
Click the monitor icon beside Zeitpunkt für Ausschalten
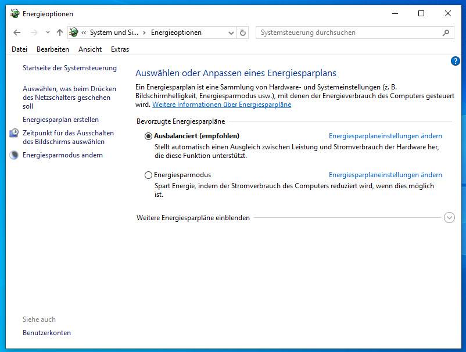click(x=15, y=134)
